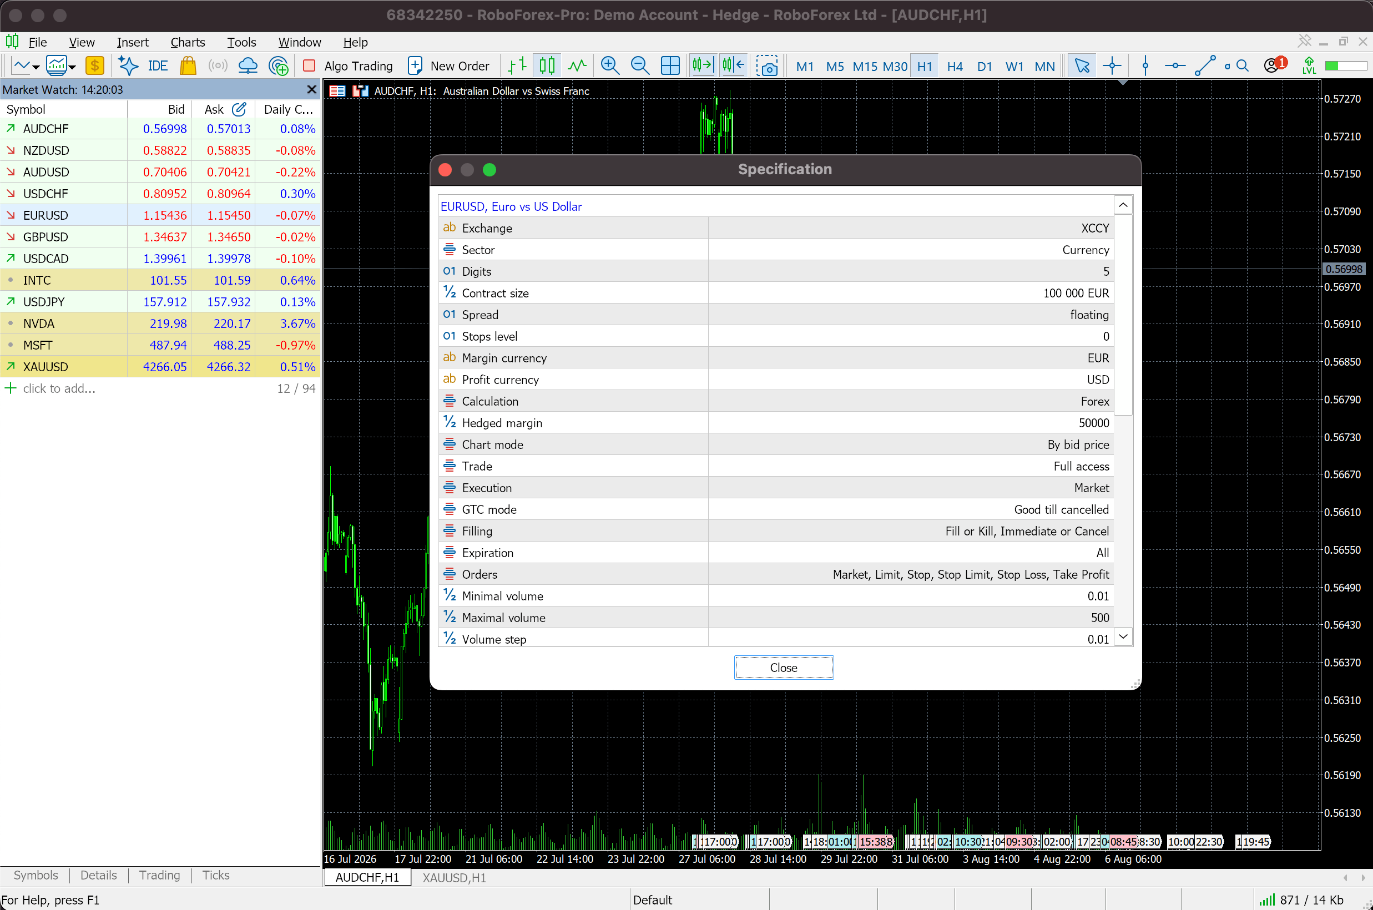The image size is (1373, 910).
Task: Open the Tools menu
Action: 241,42
